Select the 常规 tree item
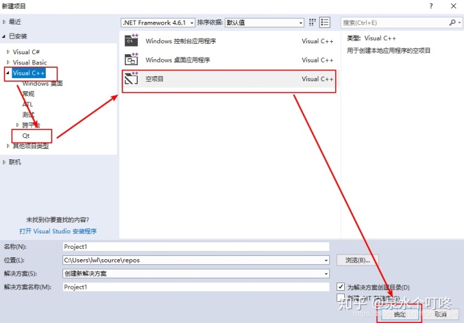 (28, 94)
